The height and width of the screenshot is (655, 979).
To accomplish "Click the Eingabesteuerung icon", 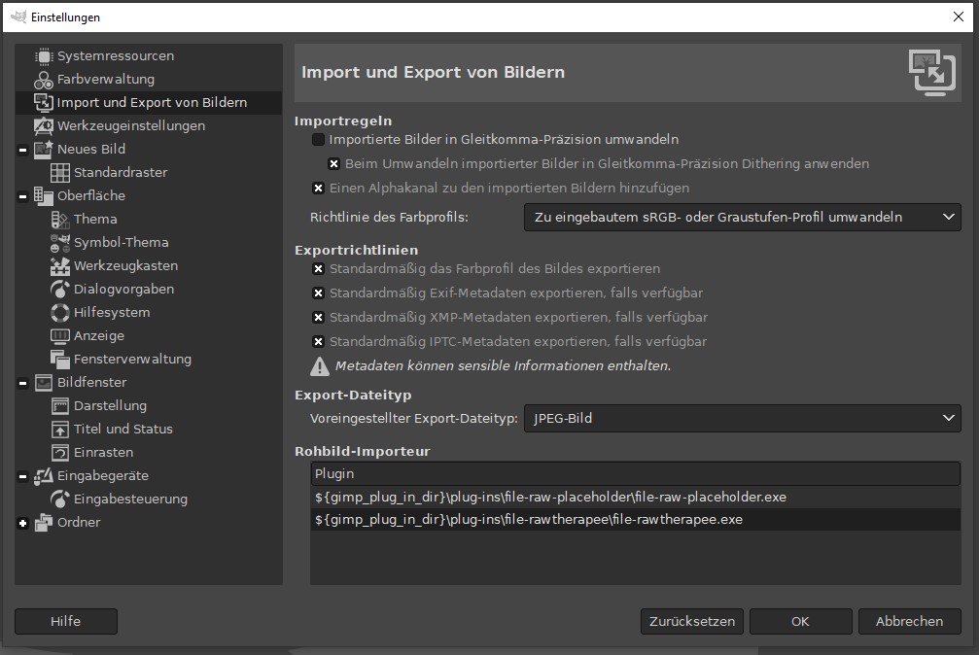I will pyautogui.click(x=60, y=500).
